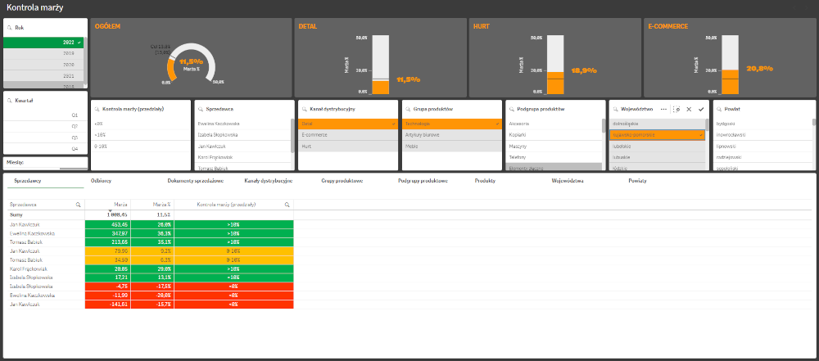
Task: Open search in the Kwartał filter pane
Action: 9,101
